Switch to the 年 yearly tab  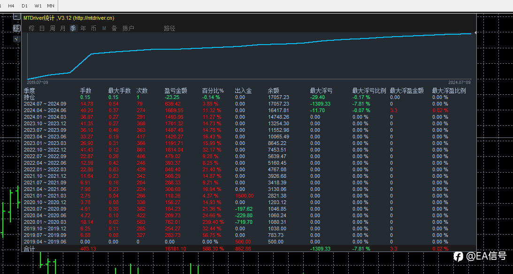(x=84, y=29)
